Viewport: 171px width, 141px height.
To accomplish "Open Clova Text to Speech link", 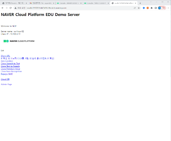I will tap(10, 66).
